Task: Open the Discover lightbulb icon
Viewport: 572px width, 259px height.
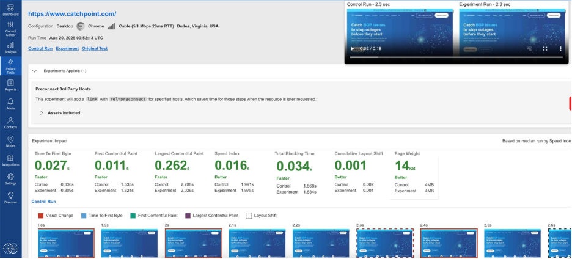Action: pos(10,195)
